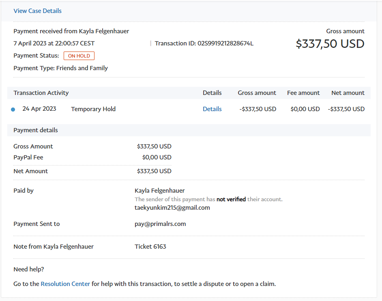The height and width of the screenshot is (301, 382).
Task: Go to the Resolution Center link
Action: 65,284
